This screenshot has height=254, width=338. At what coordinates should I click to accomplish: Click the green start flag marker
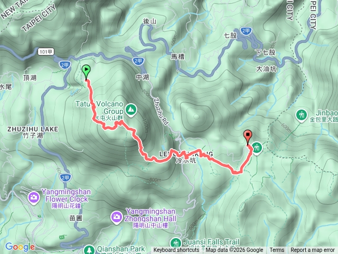tap(86, 72)
